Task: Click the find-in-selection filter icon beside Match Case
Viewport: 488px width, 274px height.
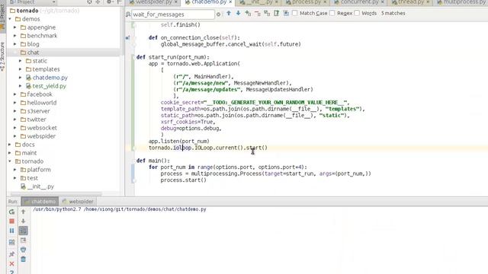Action: [x=286, y=14]
